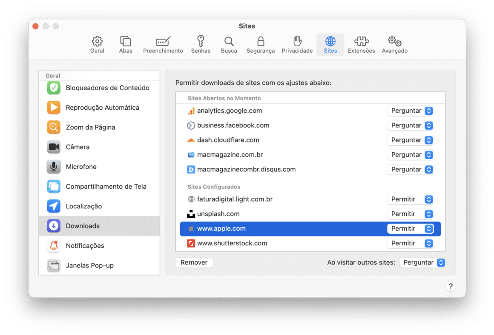The height and width of the screenshot is (335, 494).
Task: Select the www.shutterstock.com list entry
Action: tap(232, 243)
